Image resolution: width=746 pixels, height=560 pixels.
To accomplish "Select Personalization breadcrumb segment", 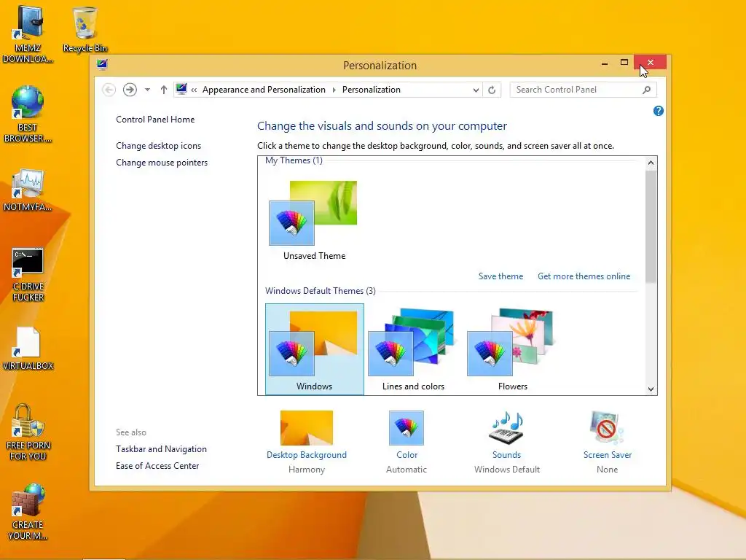I will coord(372,90).
